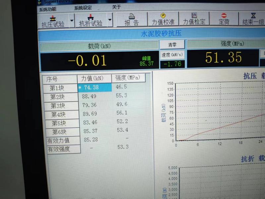Select the highlighted 74.38 force value cell
The image size is (265, 199).
[x=95, y=87]
